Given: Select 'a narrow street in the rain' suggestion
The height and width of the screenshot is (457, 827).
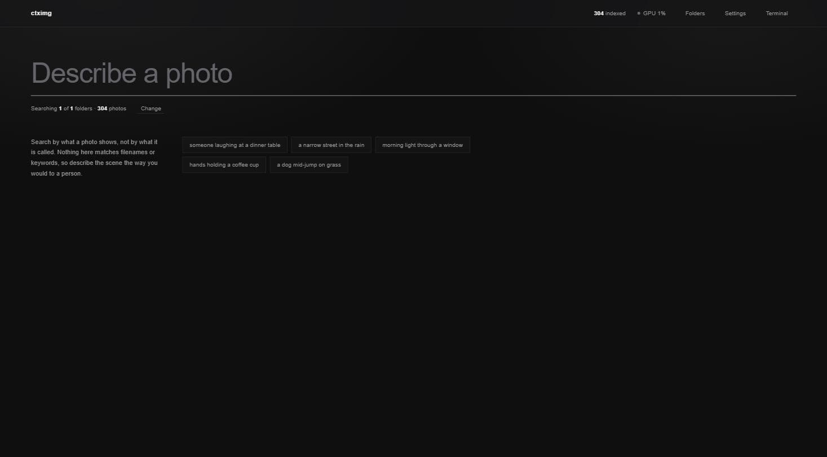Looking at the screenshot, I should tap(331, 145).
